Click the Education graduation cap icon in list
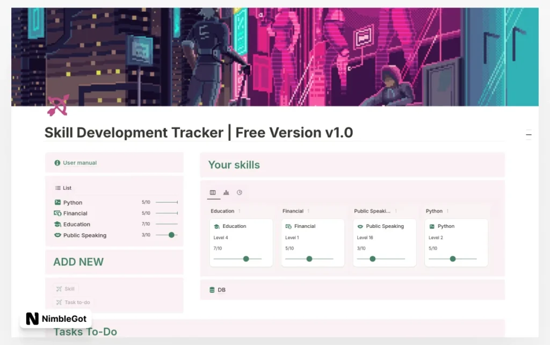The image size is (550, 345). point(57,224)
